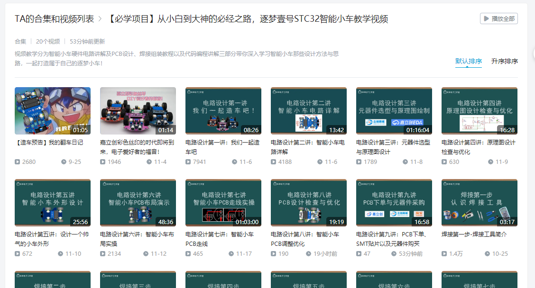The width and height of the screenshot is (535, 288).
Task: Click clock icon beside date 11-12
Action: click(x=146, y=254)
